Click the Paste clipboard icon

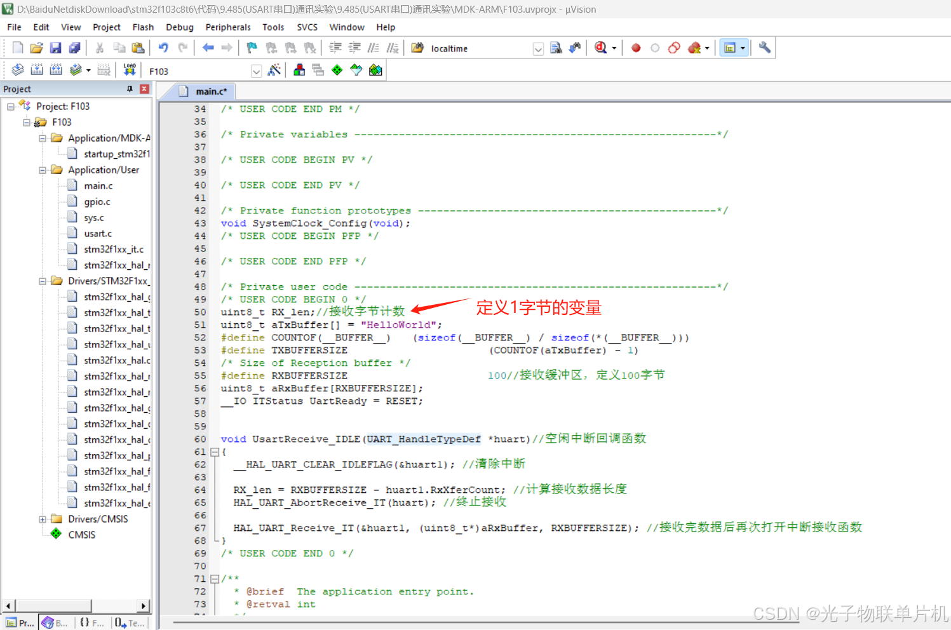pyautogui.click(x=138, y=48)
